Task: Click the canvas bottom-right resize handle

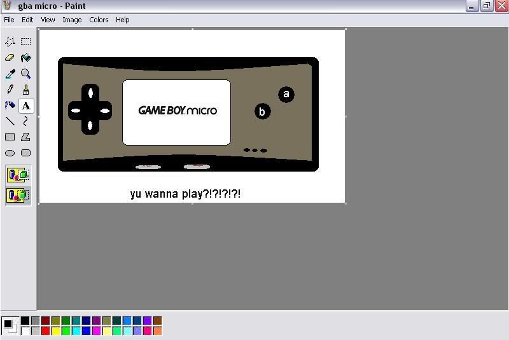Action: 345,203
